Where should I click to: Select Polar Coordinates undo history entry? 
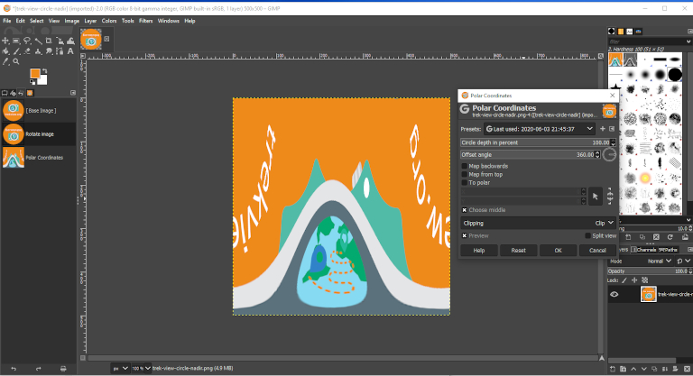click(39, 158)
